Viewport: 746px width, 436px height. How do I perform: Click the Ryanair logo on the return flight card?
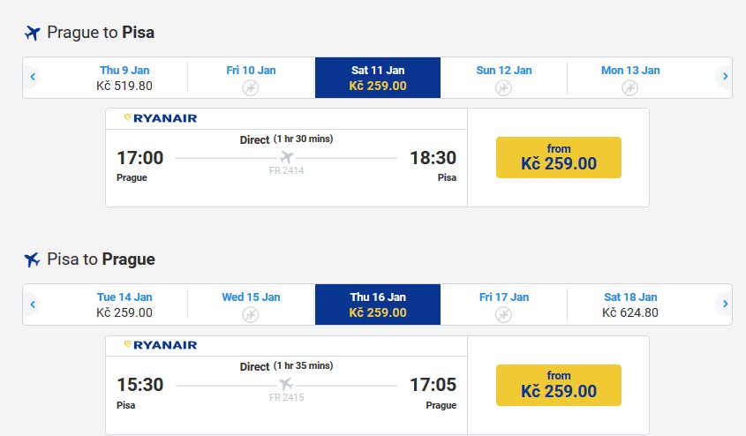point(161,345)
